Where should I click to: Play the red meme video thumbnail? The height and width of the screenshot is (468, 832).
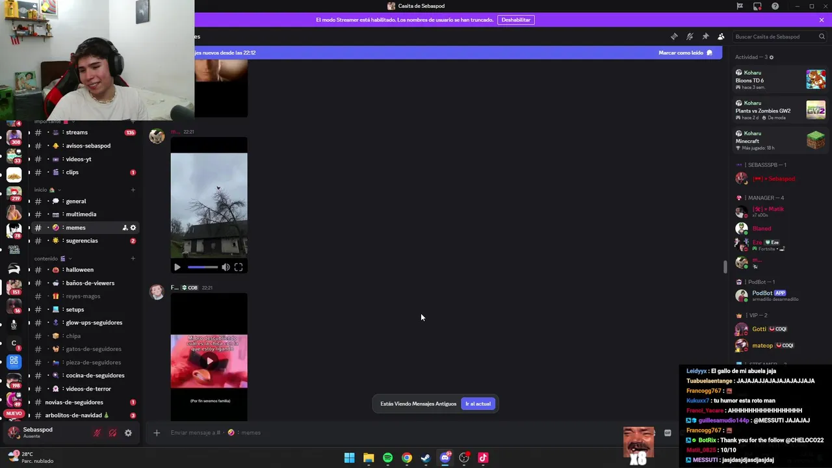pos(209,361)
